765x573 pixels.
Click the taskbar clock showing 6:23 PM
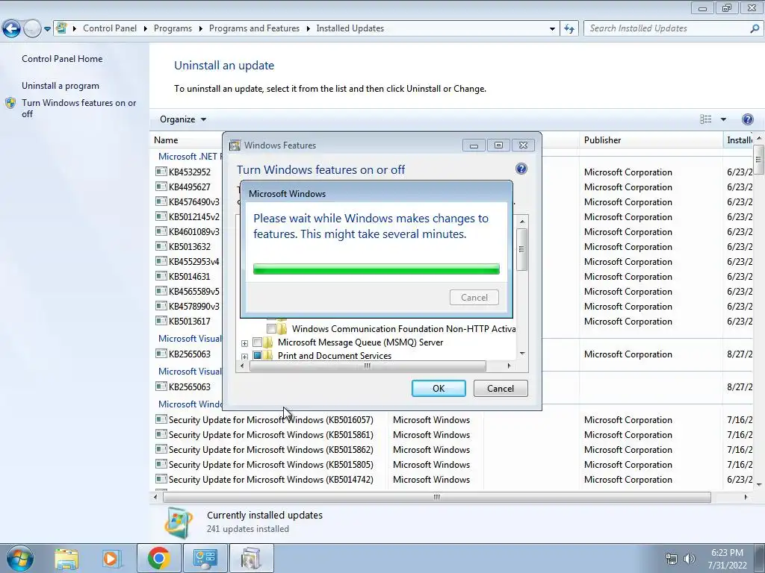(727, 559)
